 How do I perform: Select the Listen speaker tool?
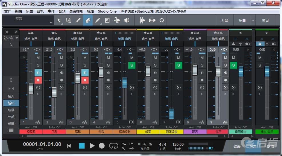tap(127, 20)
